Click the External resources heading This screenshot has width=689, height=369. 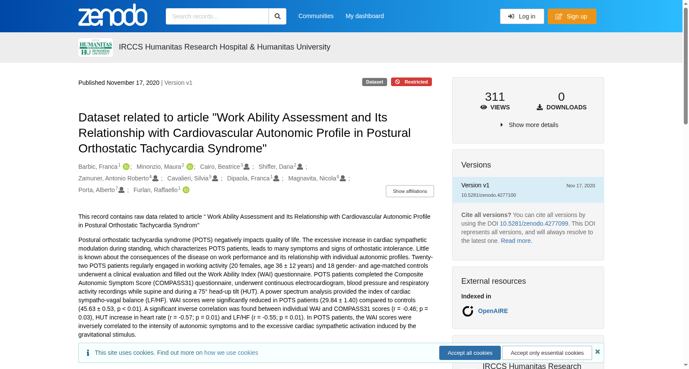pos(493,281)
